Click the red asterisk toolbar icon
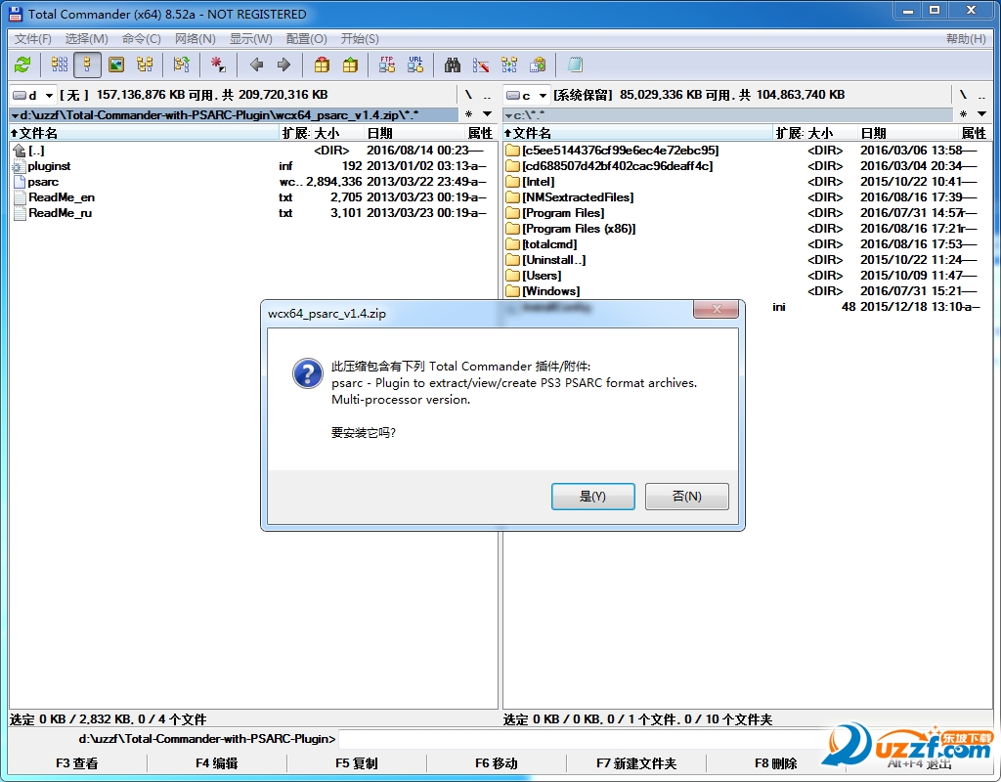The image size is (1001, 782). click(x=218, y=65)
